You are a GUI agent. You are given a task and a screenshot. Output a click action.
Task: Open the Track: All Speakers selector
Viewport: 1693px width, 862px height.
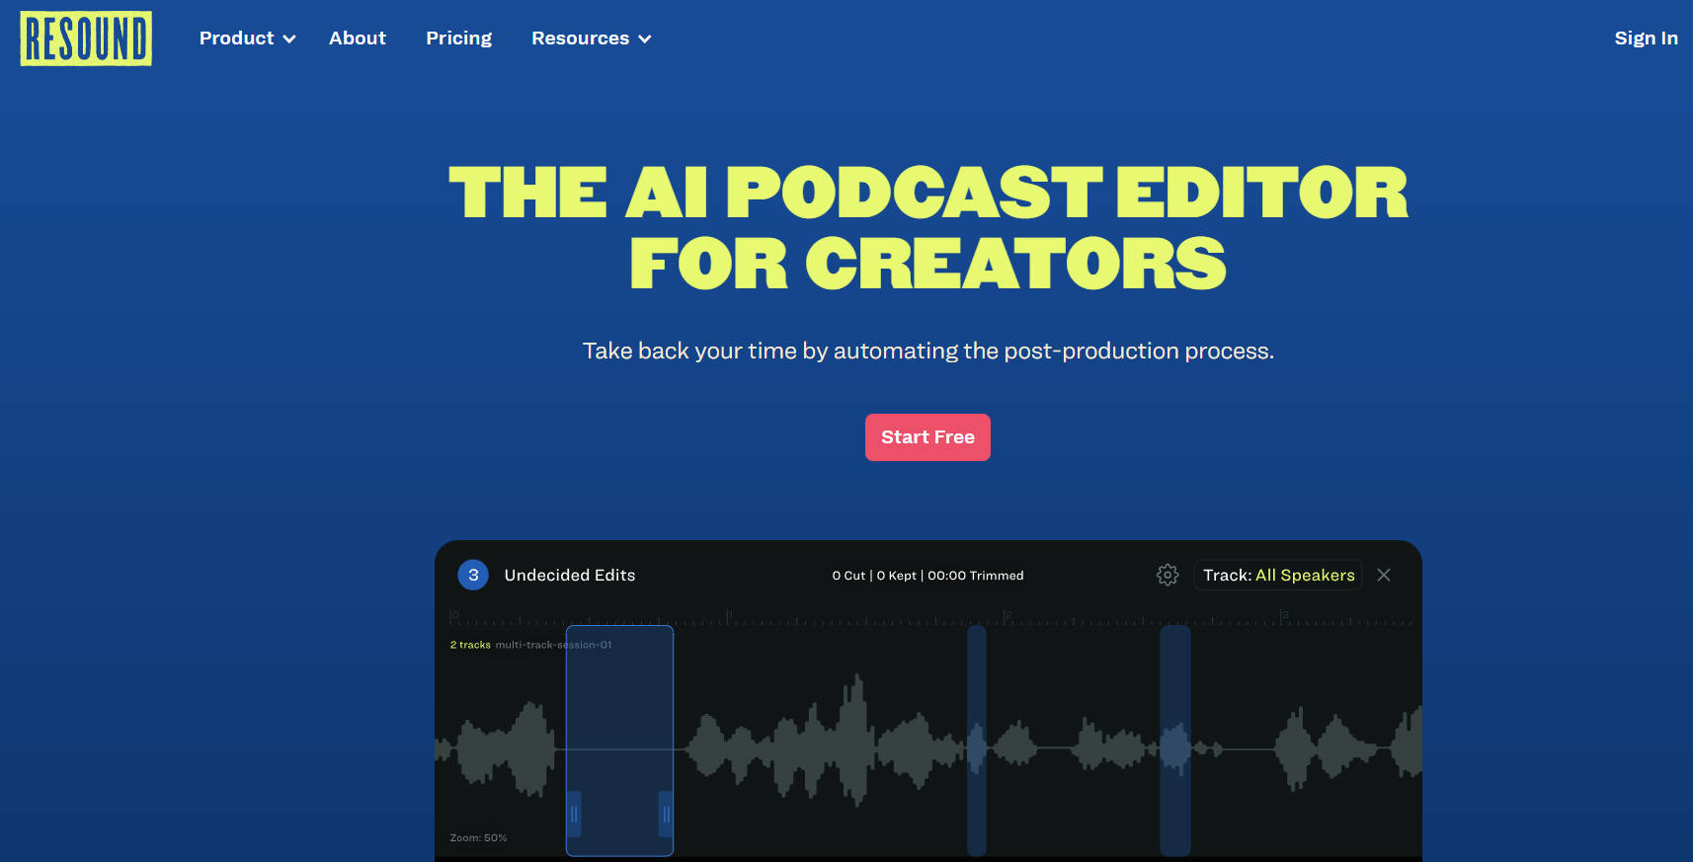(x=1277, y=575)
